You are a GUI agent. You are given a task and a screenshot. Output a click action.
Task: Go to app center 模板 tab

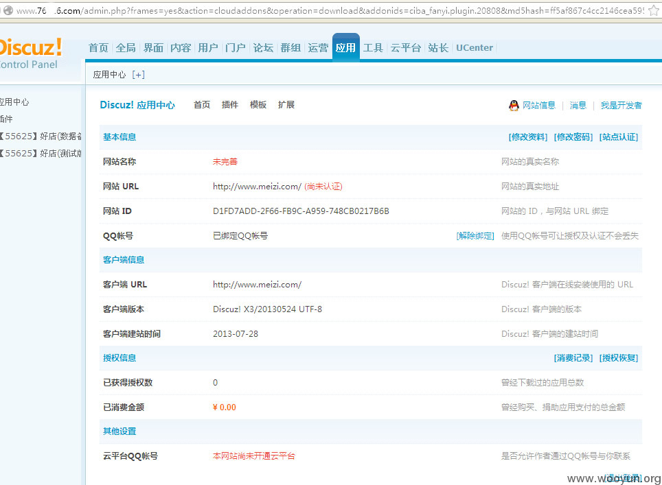click(258, 105)
